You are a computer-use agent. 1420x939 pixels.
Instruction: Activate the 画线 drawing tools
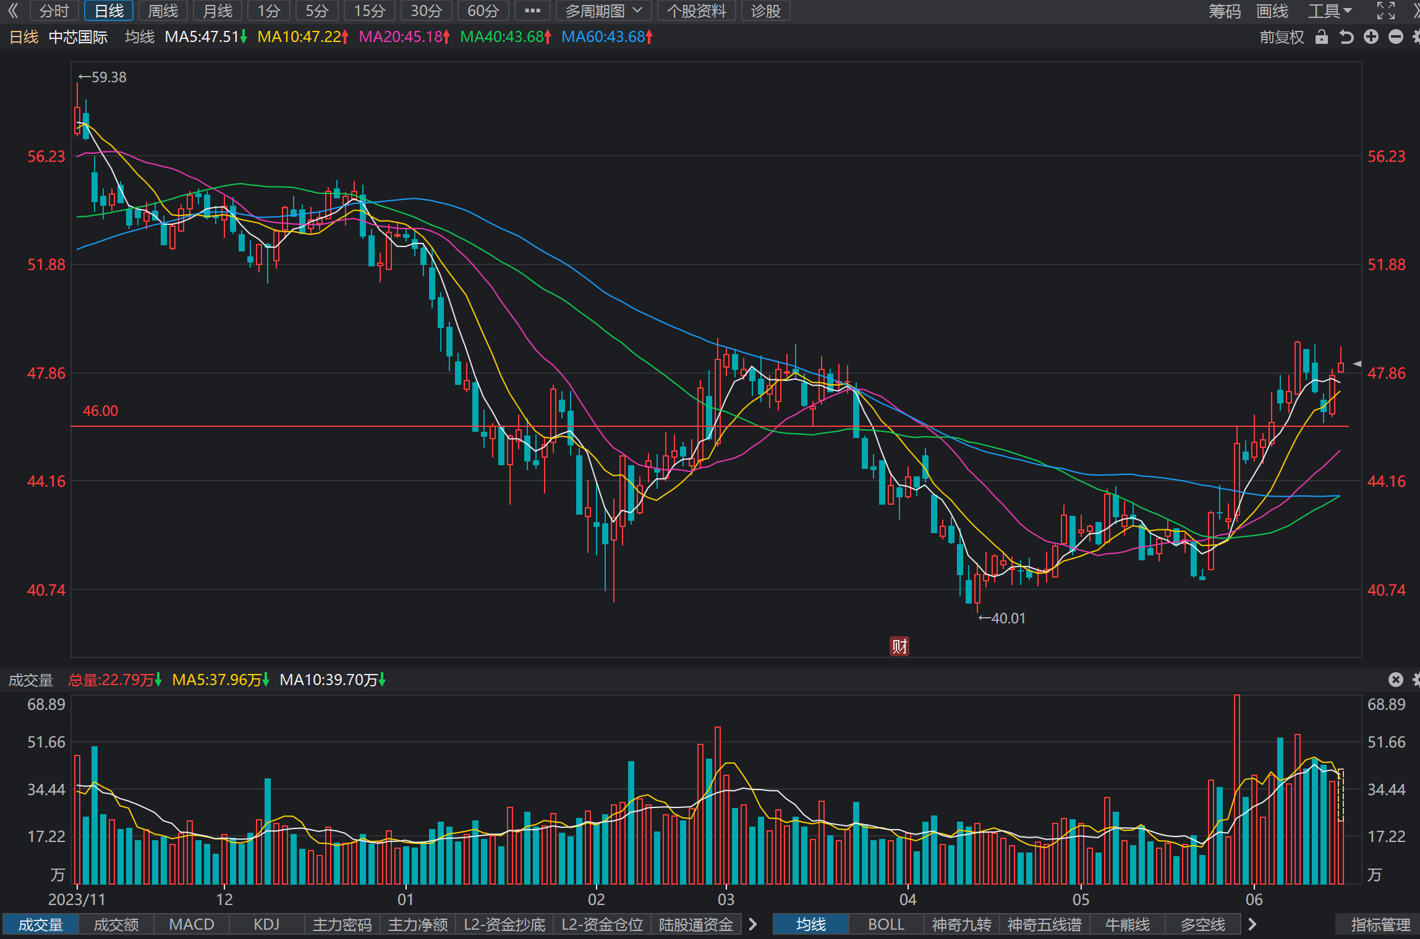coord(1272,11)
